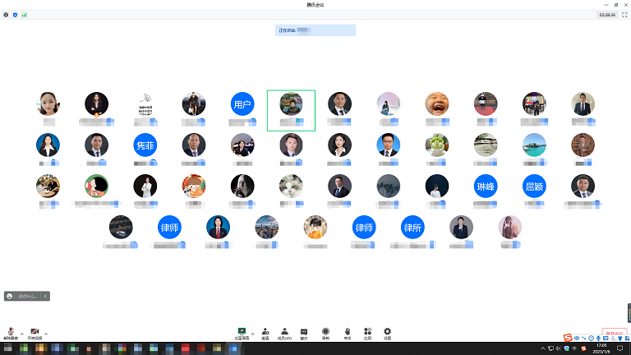Start recording the meeting (录制)

pos(325,332)
